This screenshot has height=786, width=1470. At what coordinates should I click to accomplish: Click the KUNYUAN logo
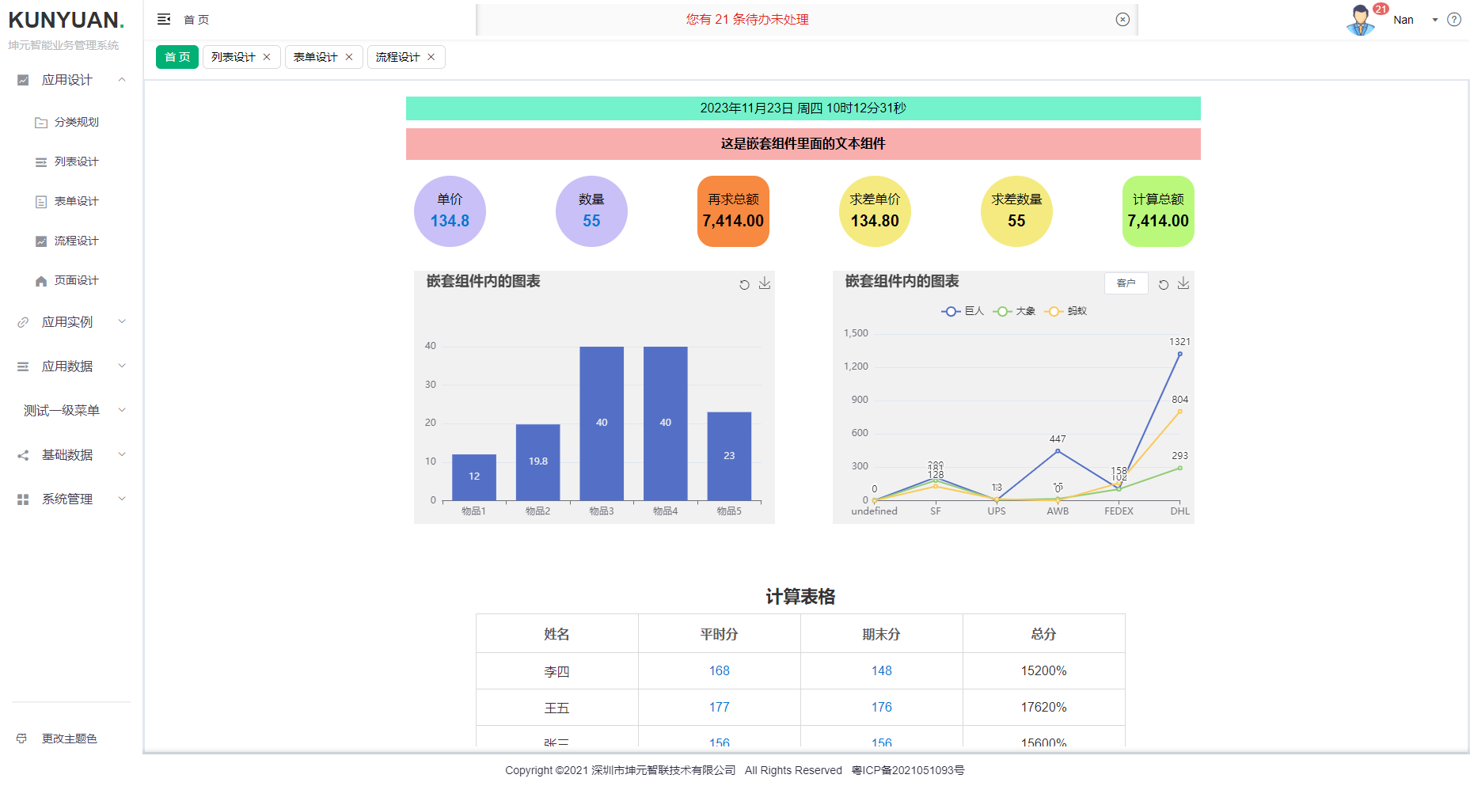[66, 21]
